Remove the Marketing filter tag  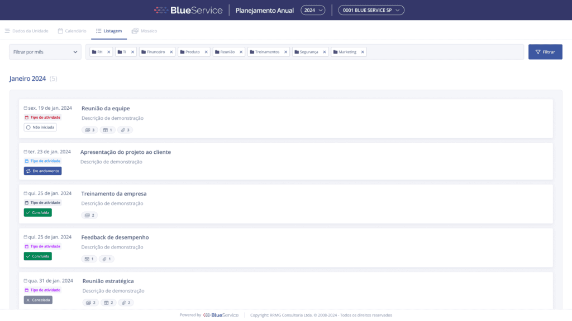click(x=363, y=52)
